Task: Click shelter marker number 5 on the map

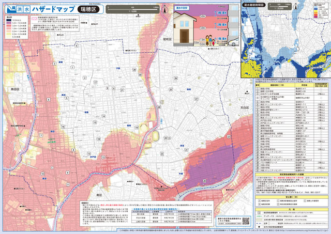Action: (67, 98)
